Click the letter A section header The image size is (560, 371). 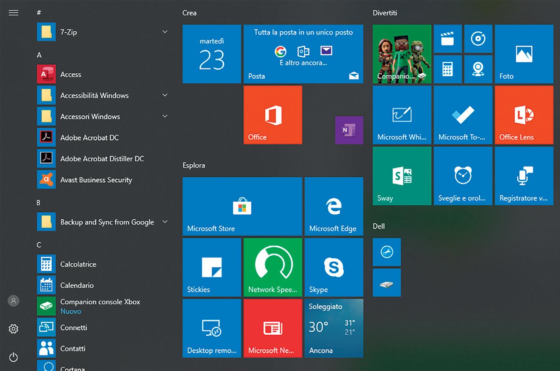coord(39,55)
